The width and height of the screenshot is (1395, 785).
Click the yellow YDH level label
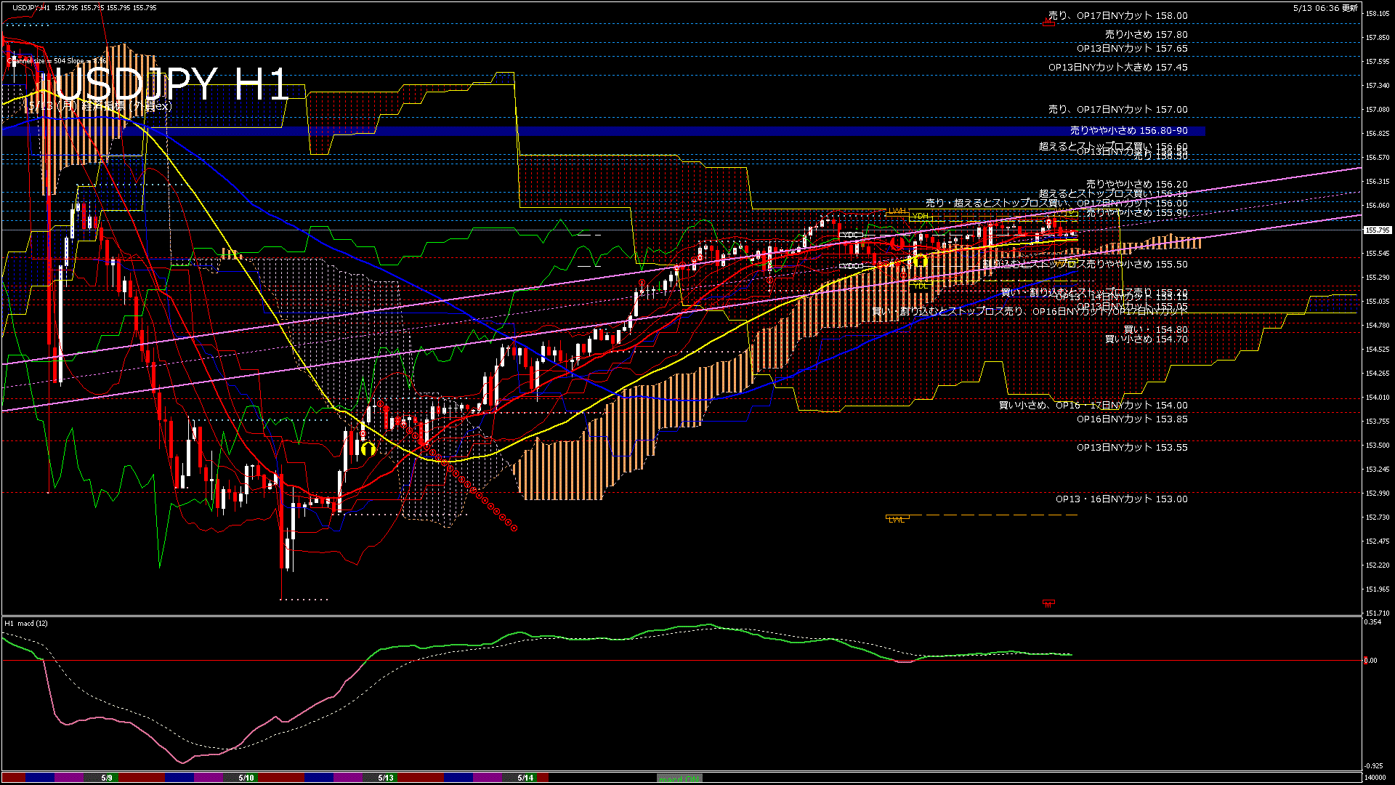tap(921, 217)
